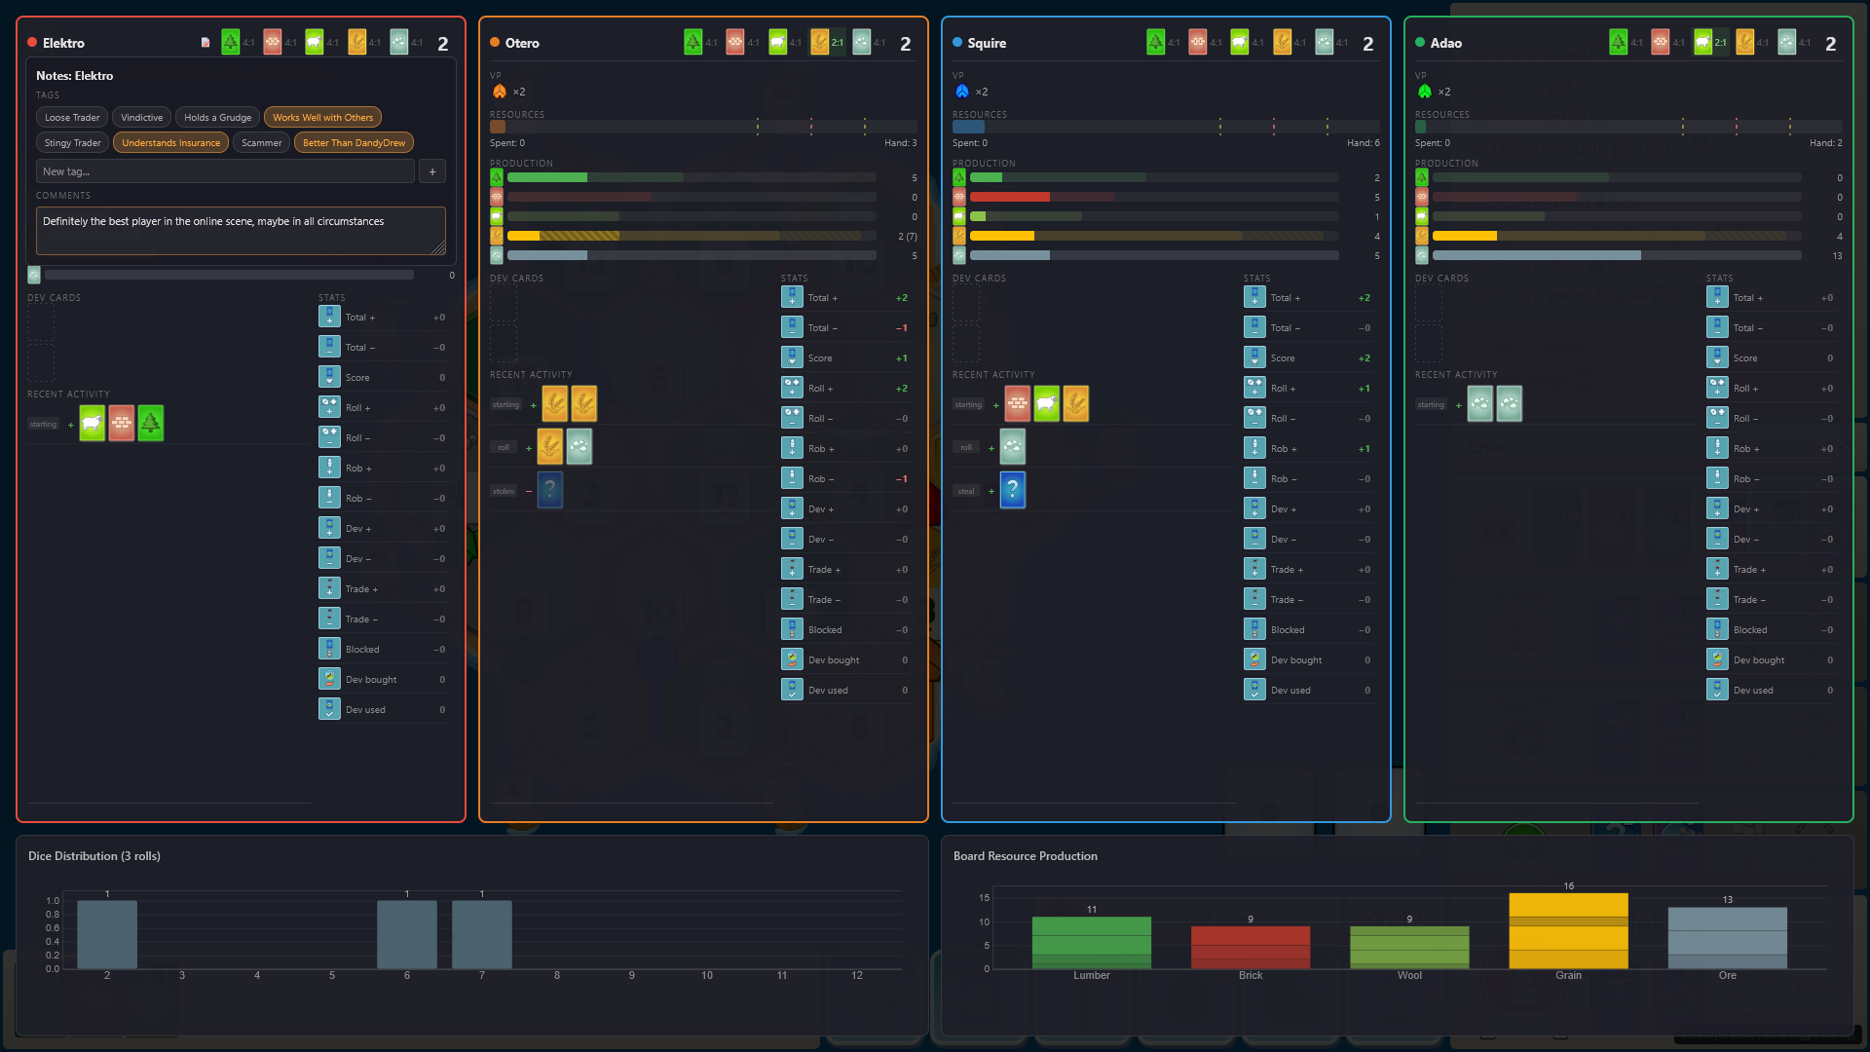The width and height of the screenshot is (1870, 1052).
Task: Click Otero's lumber production icon
Action: pos(497,177)
